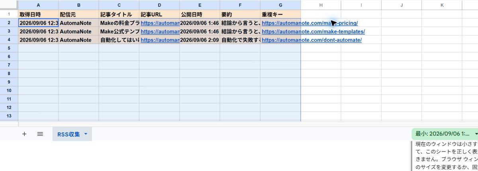Click the 記事URL header cell

tap(159, 14)
